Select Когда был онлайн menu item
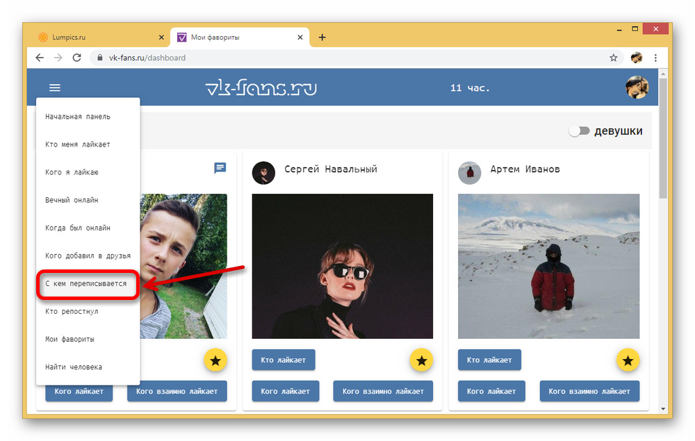 point(88,228)
